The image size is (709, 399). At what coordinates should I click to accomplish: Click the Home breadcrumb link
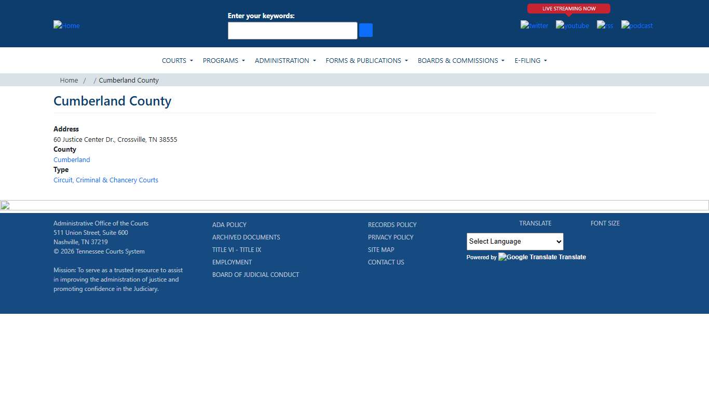coord(69,80)
